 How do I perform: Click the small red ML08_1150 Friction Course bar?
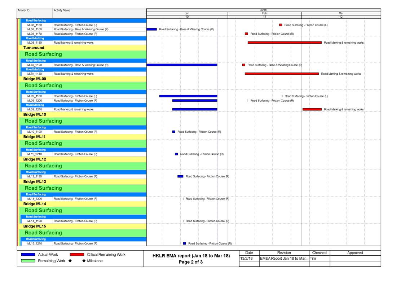[281, 25]
